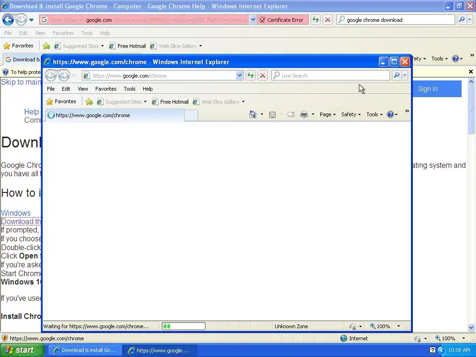Image resolution: width=476 pixels, height=357 pixels.
Task: Expand the Page menu dropdown
Action: (x=328, y=114)
